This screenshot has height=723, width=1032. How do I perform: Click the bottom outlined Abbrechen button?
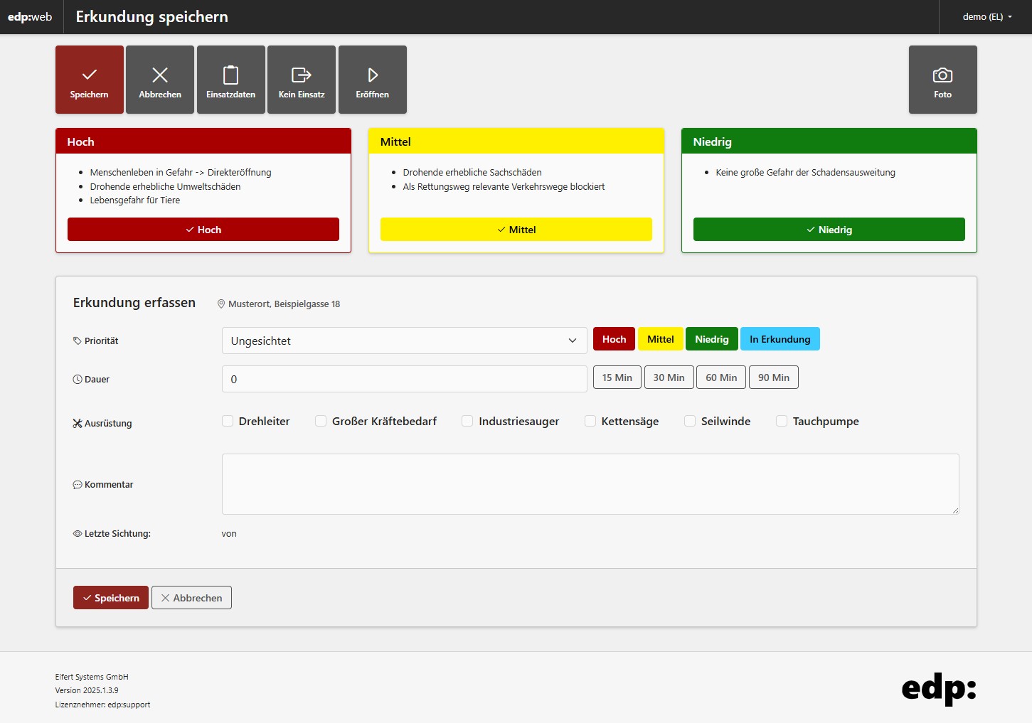coord(191,598)
